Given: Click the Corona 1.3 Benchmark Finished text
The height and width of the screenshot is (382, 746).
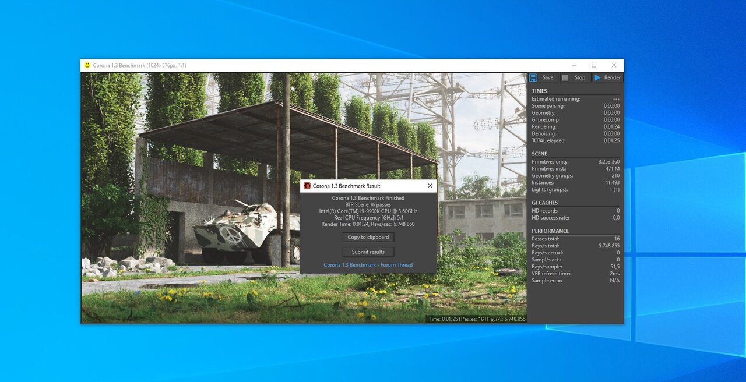Looking at the screenshot, I should (x=368, y=199).
